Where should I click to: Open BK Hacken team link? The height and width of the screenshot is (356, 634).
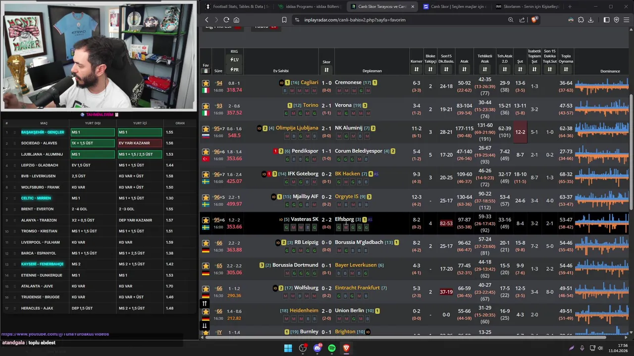[x=347, y=174]
